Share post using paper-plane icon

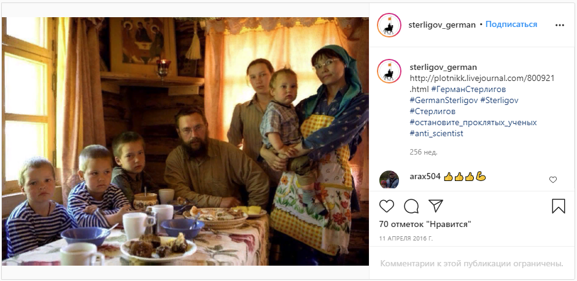[436, 206]
